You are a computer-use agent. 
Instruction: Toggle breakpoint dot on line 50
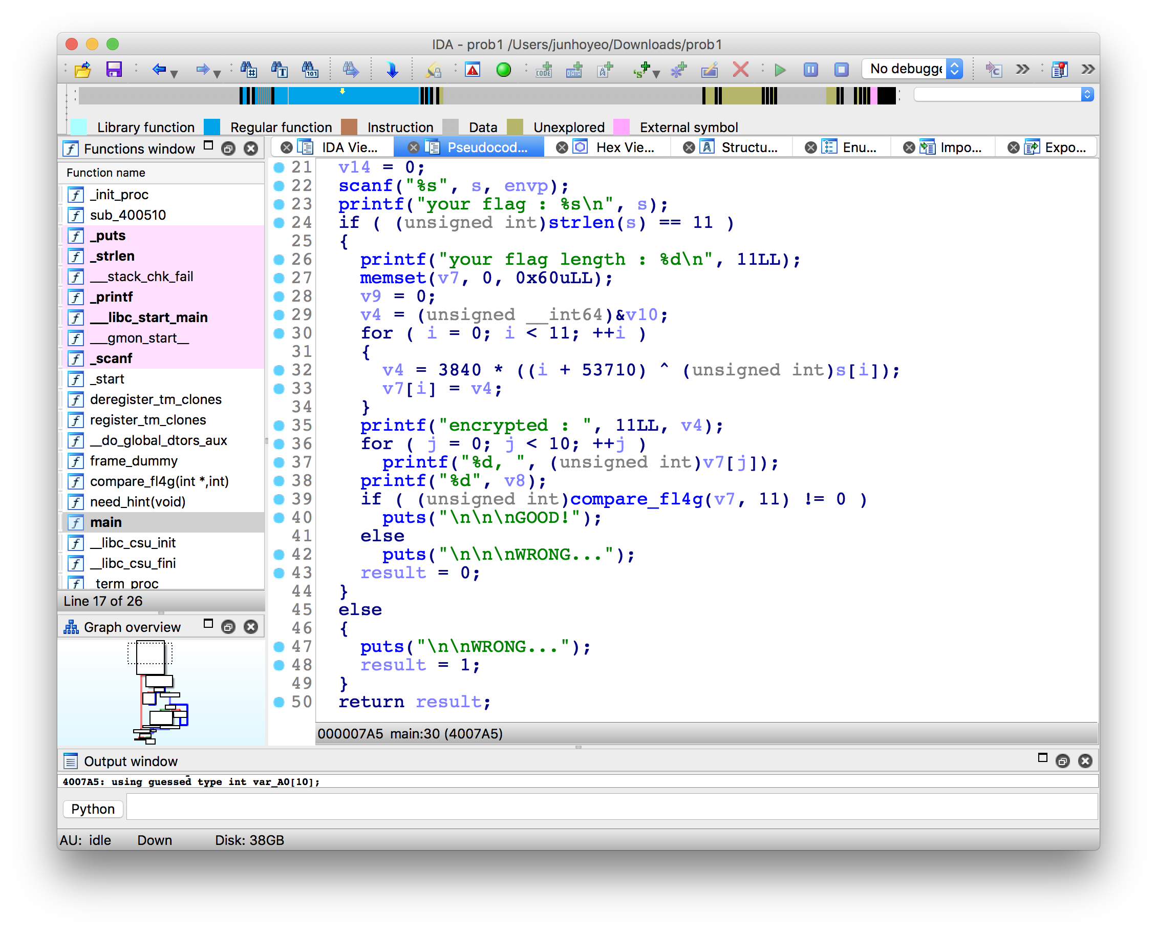[x=279, y=702]
